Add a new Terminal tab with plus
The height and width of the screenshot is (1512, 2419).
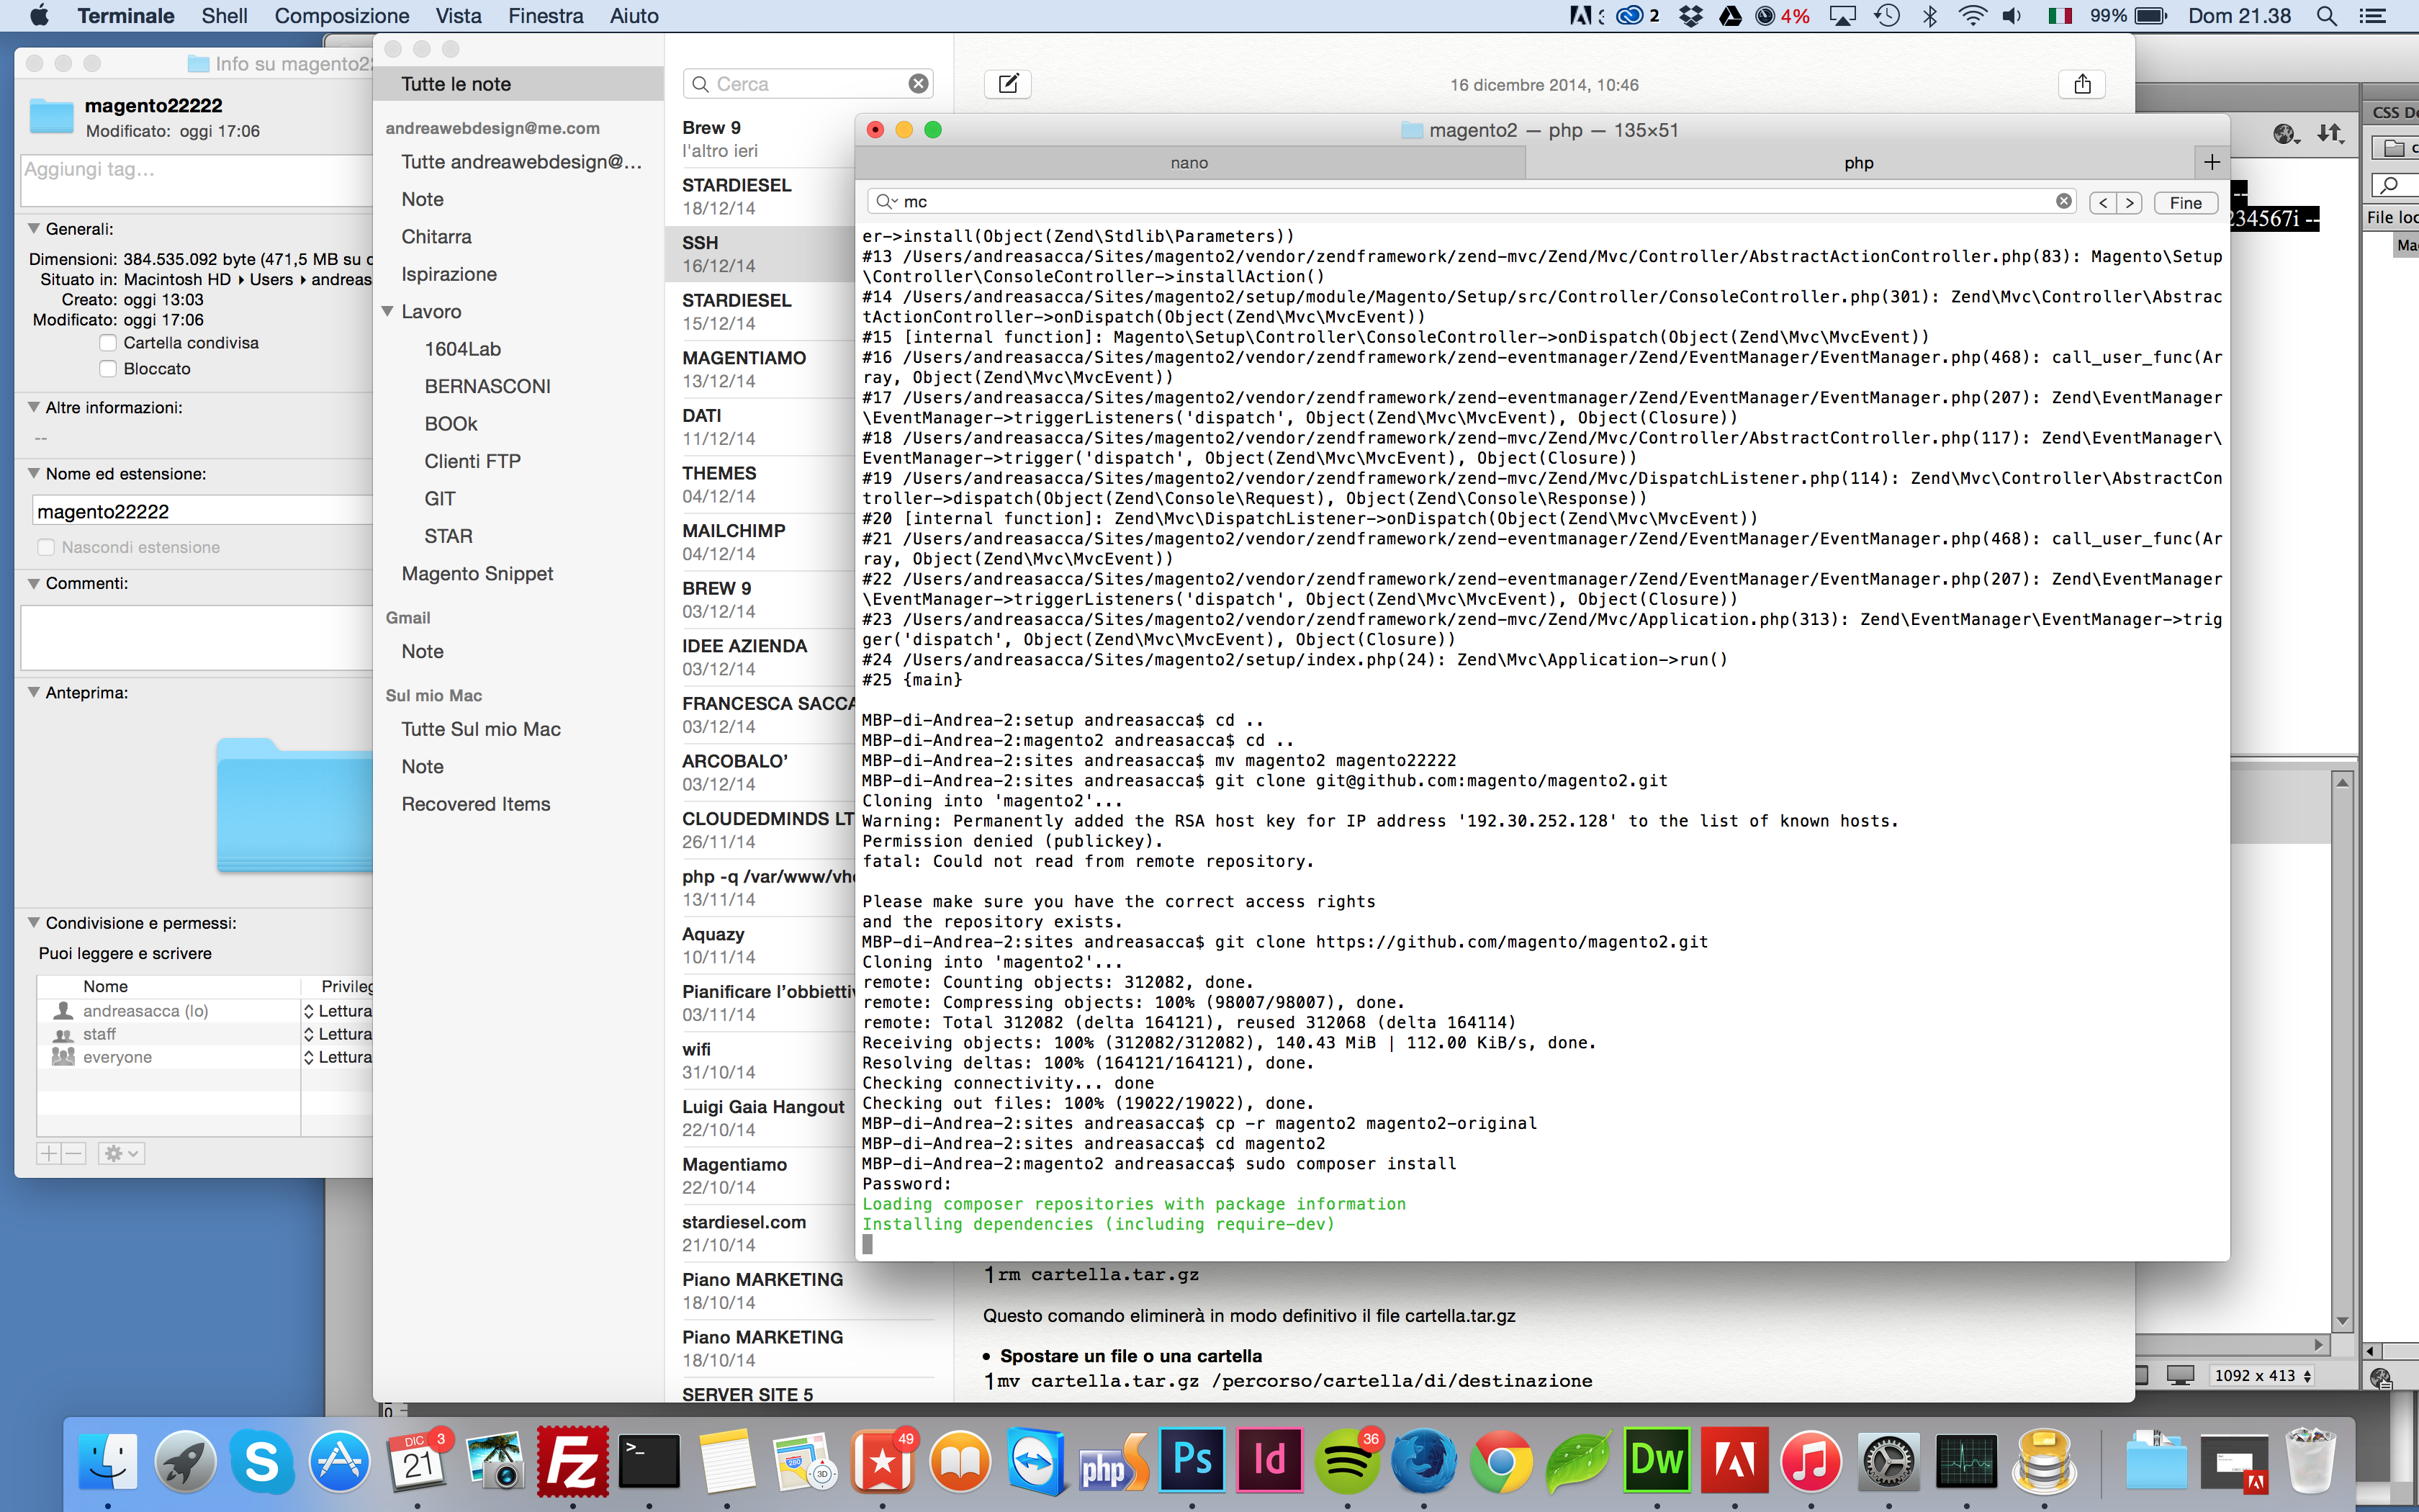click(2211, 162)
